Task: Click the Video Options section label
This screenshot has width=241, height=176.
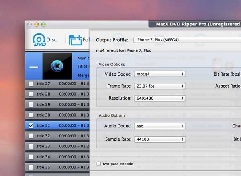Action: tap(112, 64)
